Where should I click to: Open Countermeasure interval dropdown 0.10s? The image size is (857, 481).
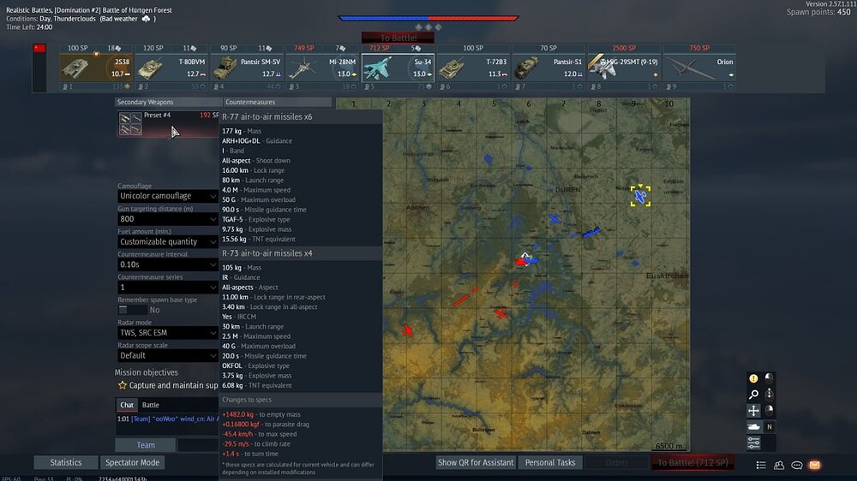[x=168, y=264]
